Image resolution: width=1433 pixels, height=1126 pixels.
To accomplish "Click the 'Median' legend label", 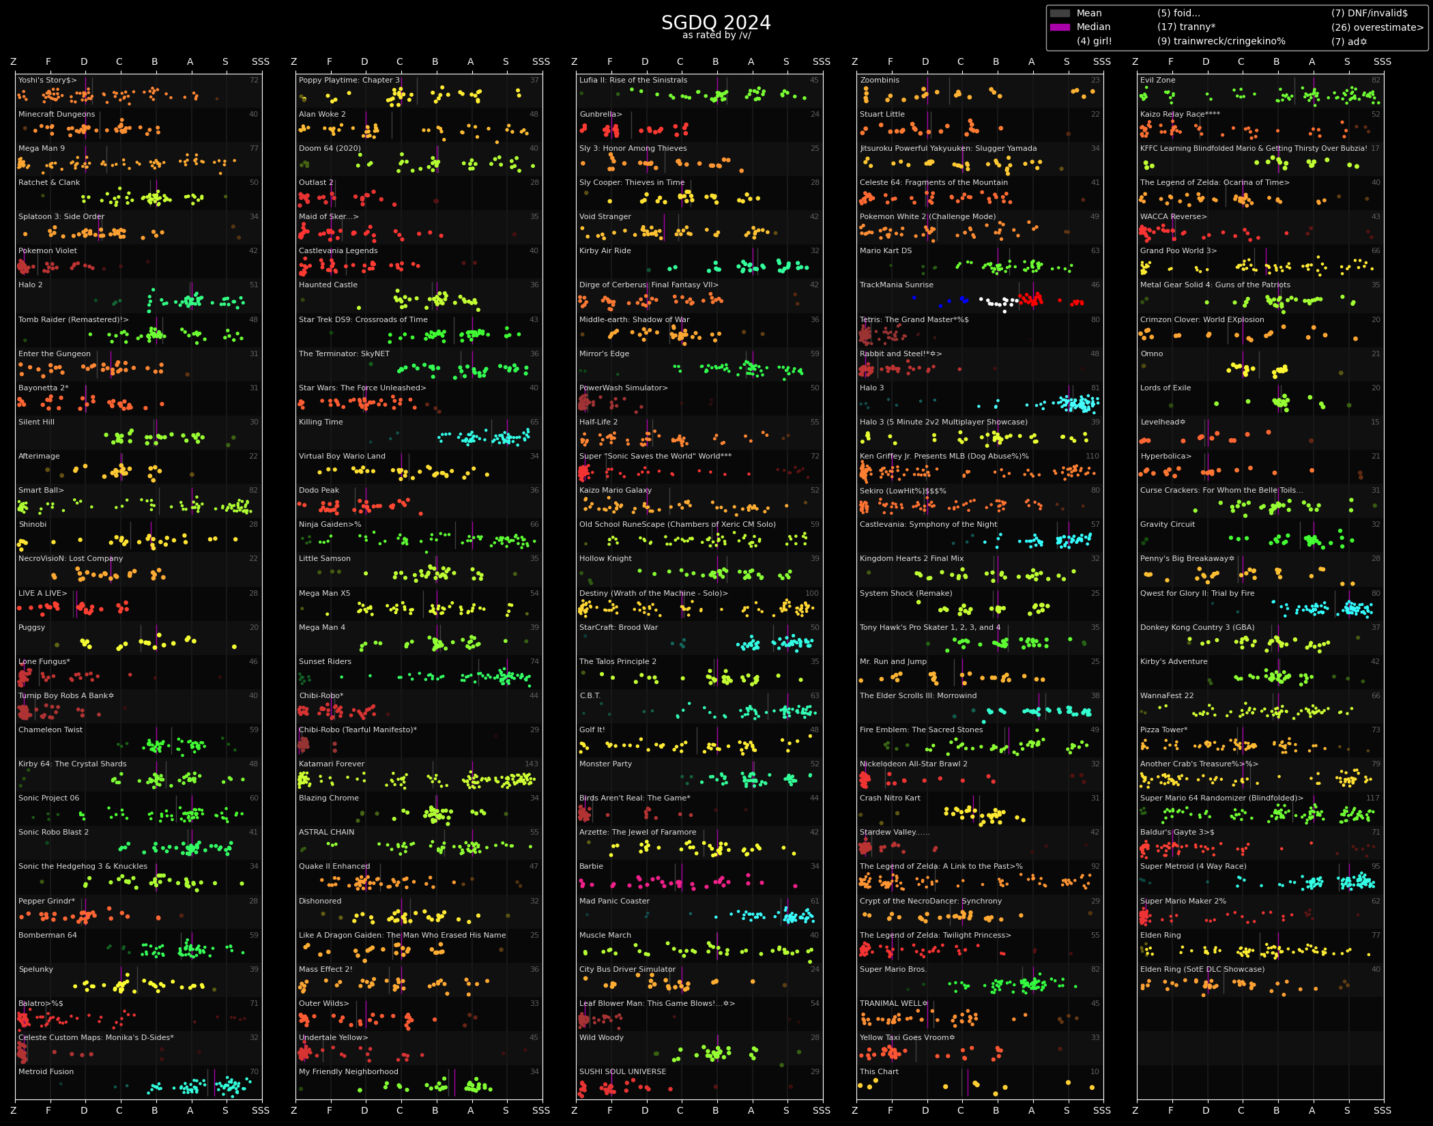I will (1093, 27).
